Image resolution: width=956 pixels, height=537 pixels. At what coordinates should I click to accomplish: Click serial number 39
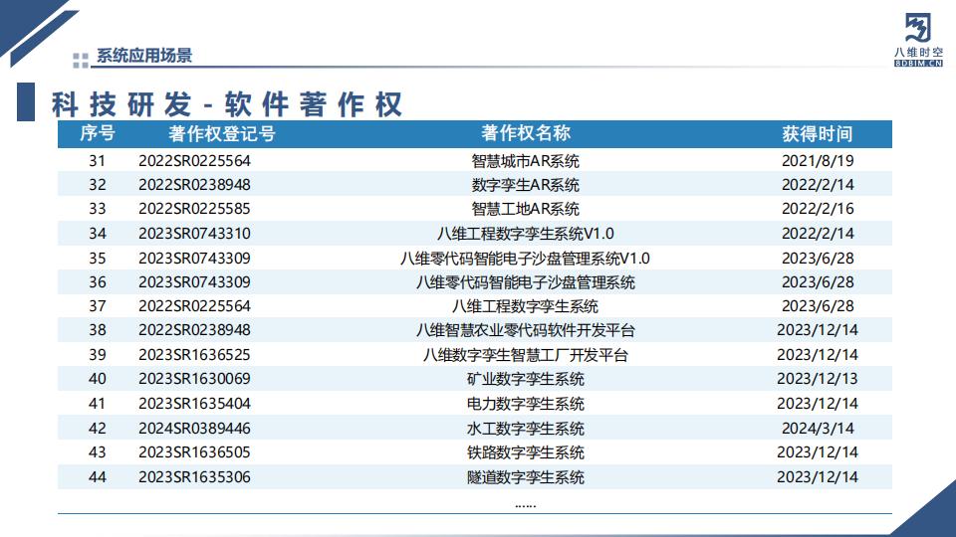98,354
